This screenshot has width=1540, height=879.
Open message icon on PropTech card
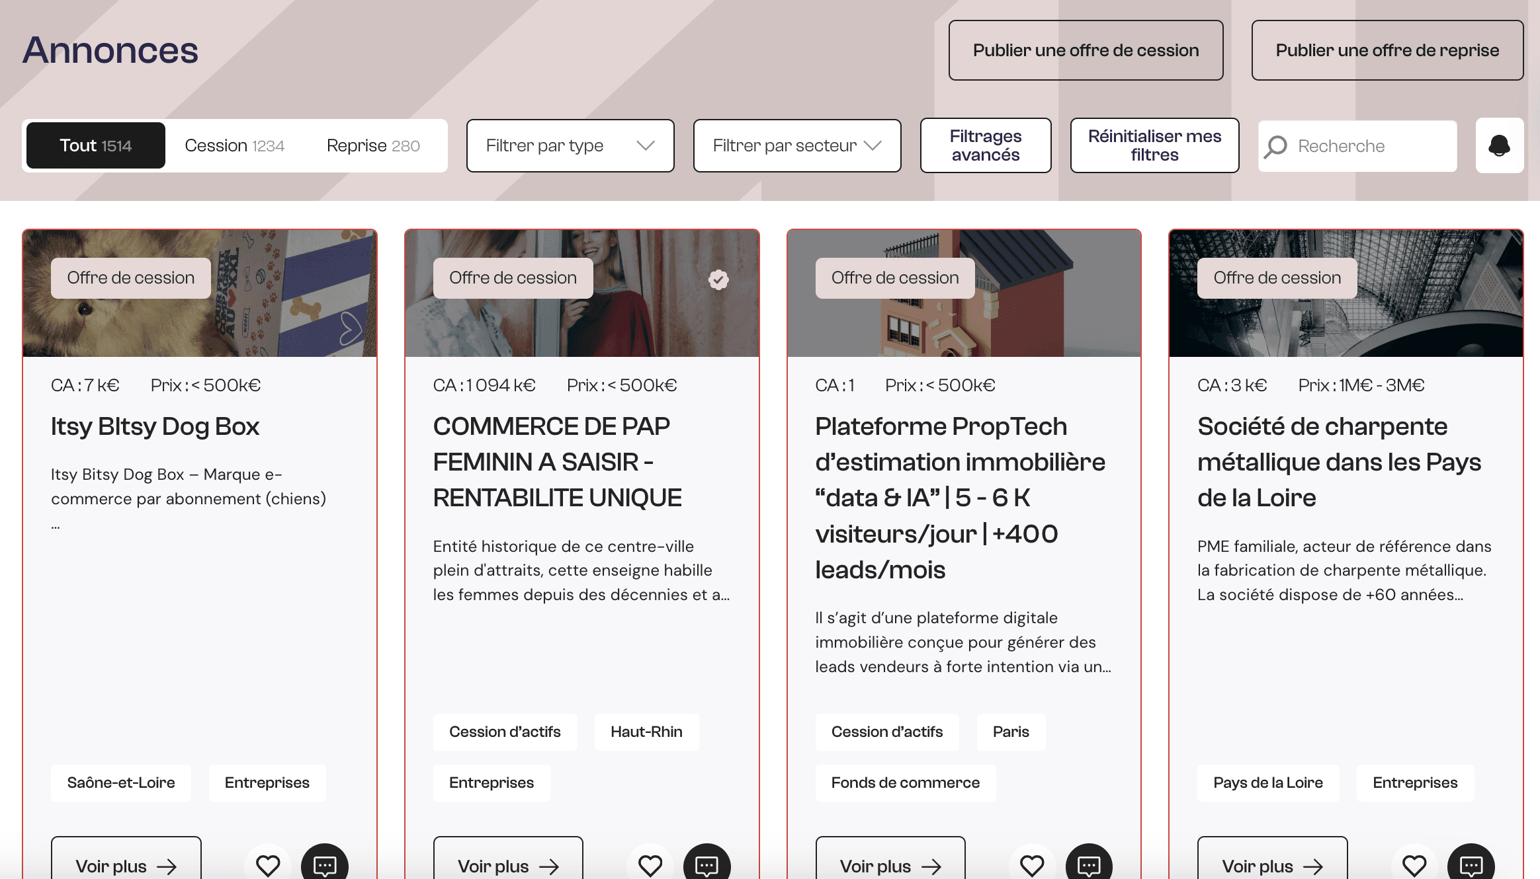1089,864
